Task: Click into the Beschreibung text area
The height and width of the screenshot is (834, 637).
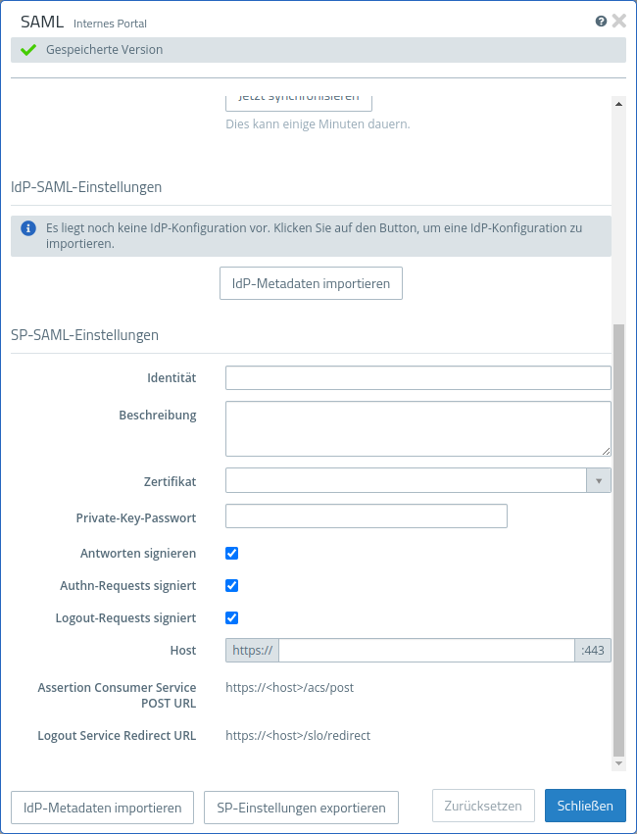Action: point(417,428)
